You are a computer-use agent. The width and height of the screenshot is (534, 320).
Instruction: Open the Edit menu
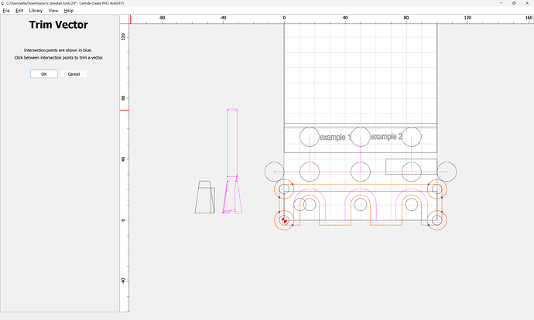coord(19,11)
